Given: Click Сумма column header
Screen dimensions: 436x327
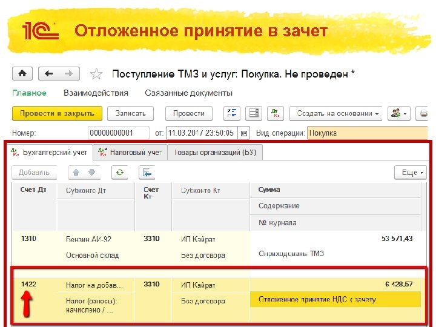Looking at the screenshot, I should pyautogui.click(x=335, y=190).
